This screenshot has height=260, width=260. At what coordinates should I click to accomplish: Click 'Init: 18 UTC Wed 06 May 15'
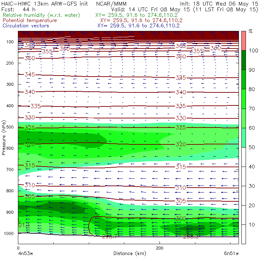pyautogui.click(x=219, y=4)
